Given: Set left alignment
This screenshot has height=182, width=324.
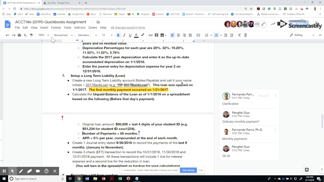Looking at the screenshot, I should coord(172,35).
